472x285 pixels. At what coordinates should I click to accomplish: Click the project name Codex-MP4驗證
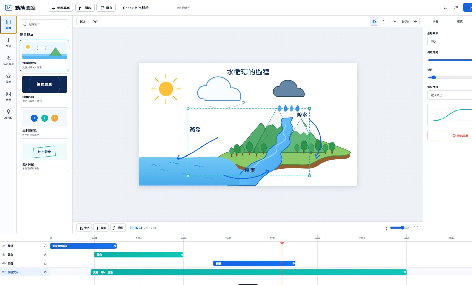click(x=136, y=8)
